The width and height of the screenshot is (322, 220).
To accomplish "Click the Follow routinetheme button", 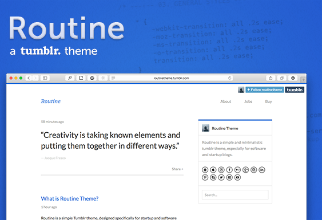I will [x=265, y=89].
